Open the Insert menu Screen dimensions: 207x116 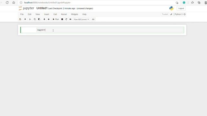point(47,14)
